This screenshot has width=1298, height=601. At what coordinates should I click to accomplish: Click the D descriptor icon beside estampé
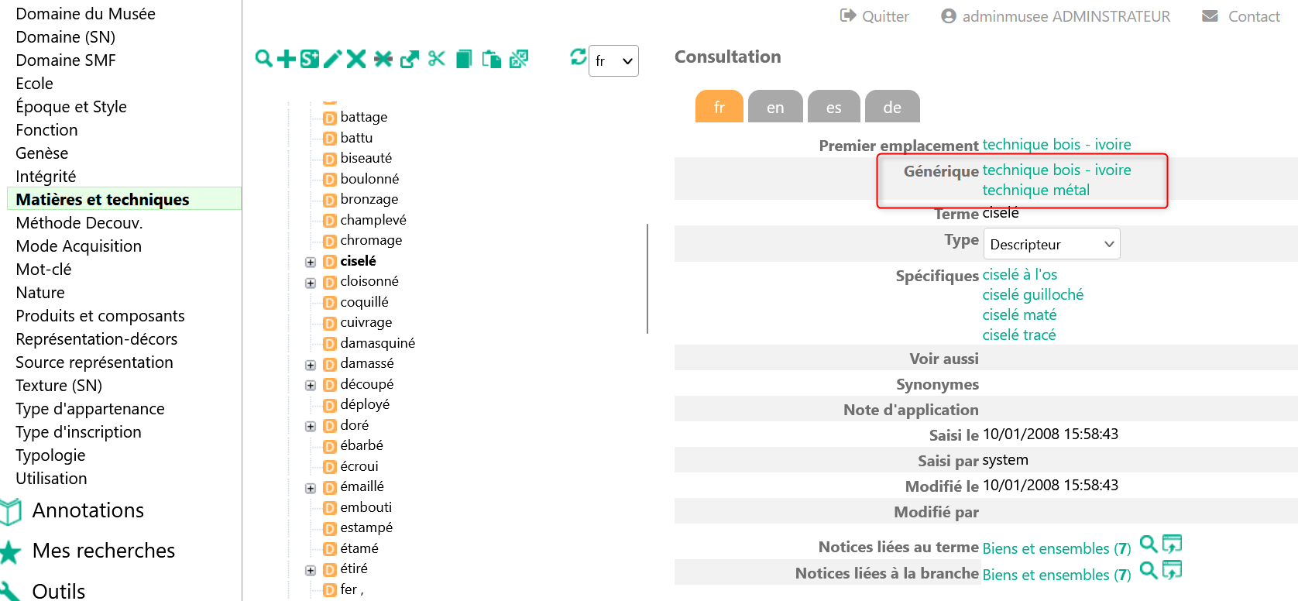[x=330, y=528]
